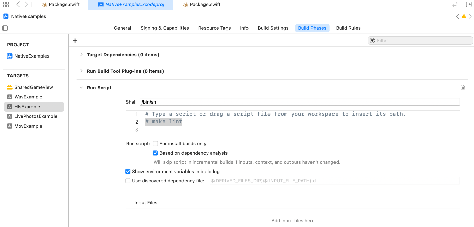Viewport: 474px width, 227px height.
Task: Click the SharedGameView toolbox icon
Action: pos(9,87)
